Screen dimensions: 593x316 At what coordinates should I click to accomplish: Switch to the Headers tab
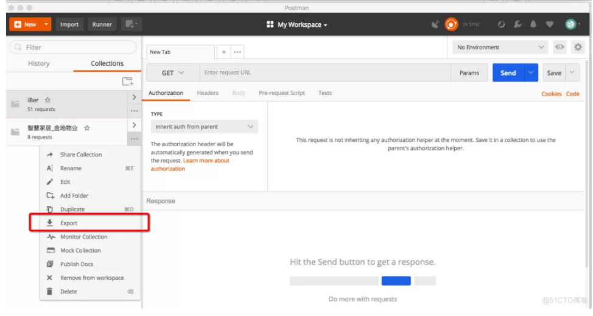point(208,93)
